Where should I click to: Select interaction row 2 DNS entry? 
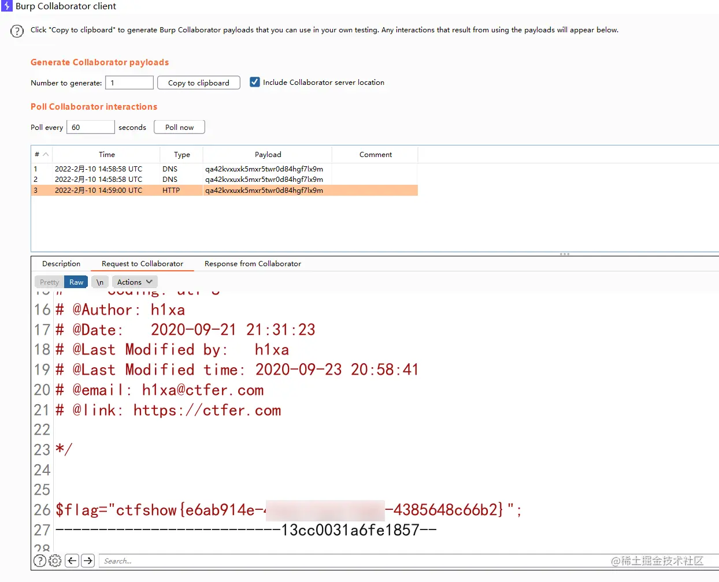tap(224, 180)
